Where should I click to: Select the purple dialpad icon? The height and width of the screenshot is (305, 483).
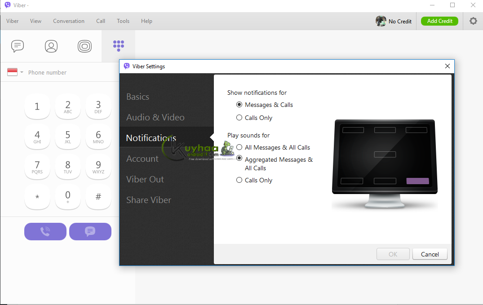pyautogui.click(x=119, y=46)
